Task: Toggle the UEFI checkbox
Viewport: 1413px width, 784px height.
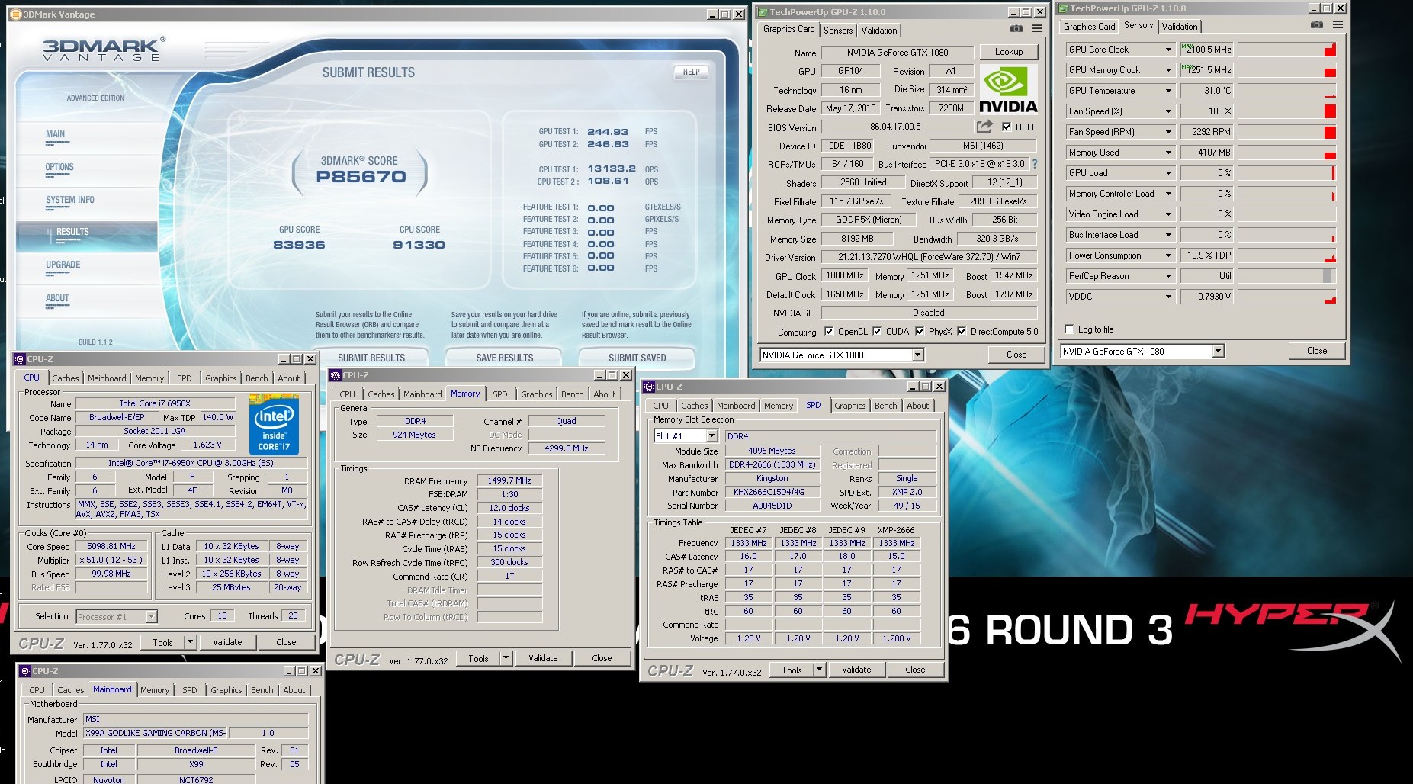Action: point(1007,127)
